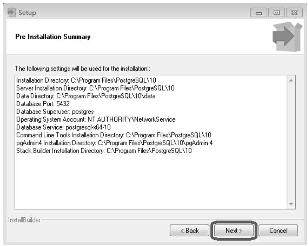Click the box arrow installer logo
This screenshot has width=308, height=246.
point(287,37)
